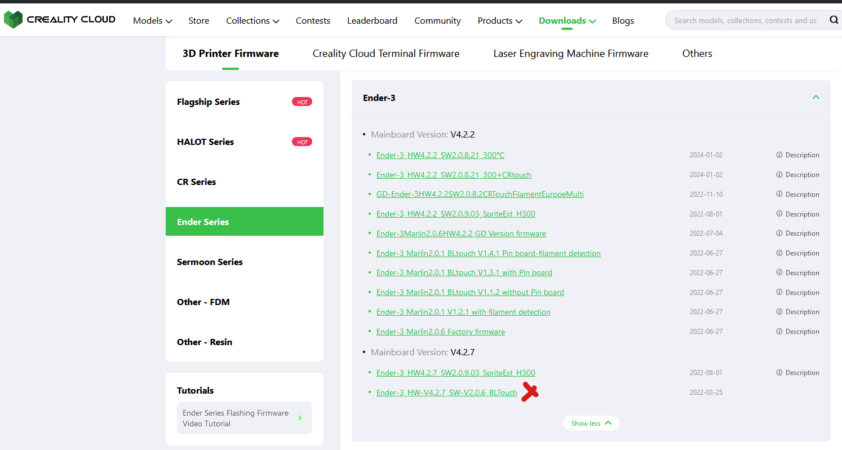Open the Collections dropdown menu
The width and height of the screenshot is (842, 450).
pyautogui.click(x=252, y=20)
